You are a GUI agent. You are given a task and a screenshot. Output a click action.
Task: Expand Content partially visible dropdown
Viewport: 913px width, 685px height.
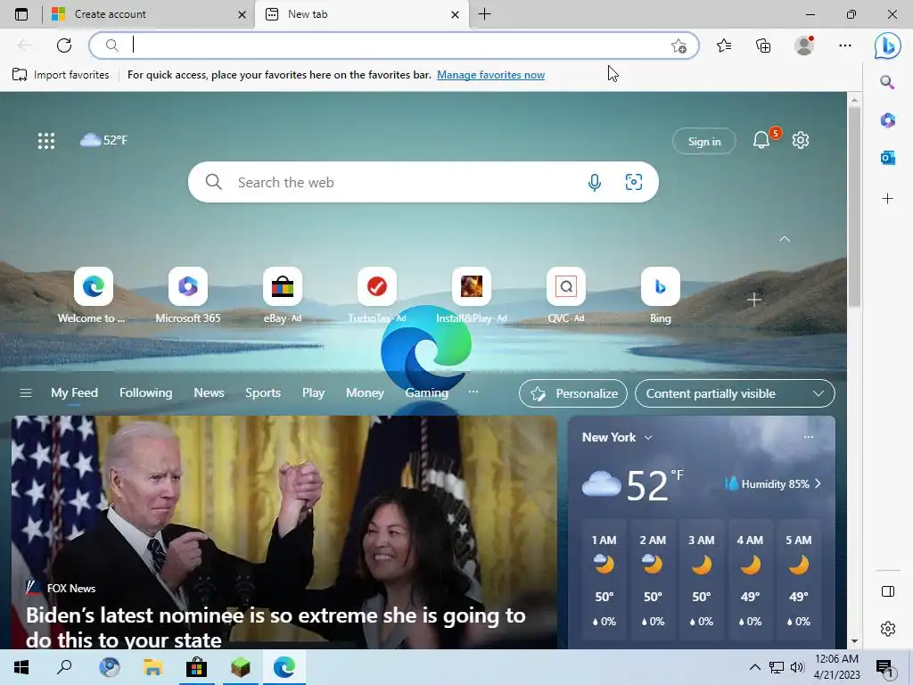tap(735, 393)
